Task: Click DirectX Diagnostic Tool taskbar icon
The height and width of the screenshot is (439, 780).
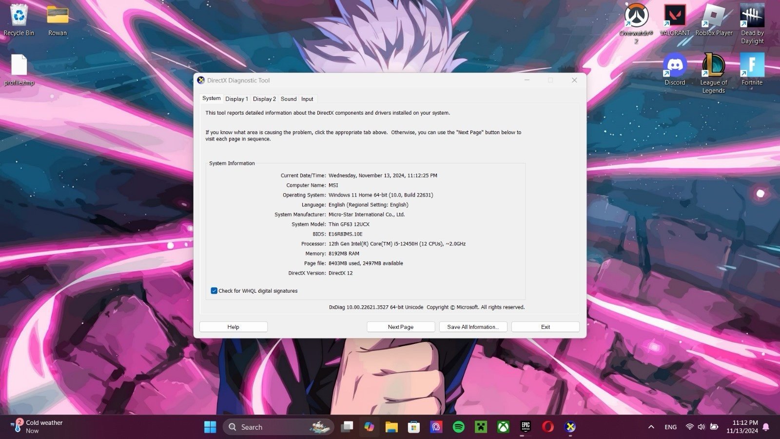Action: 570,427
